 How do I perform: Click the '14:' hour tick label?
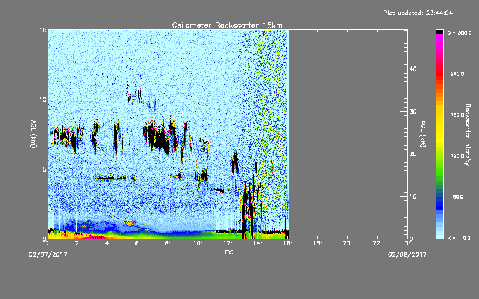[258, 243]
